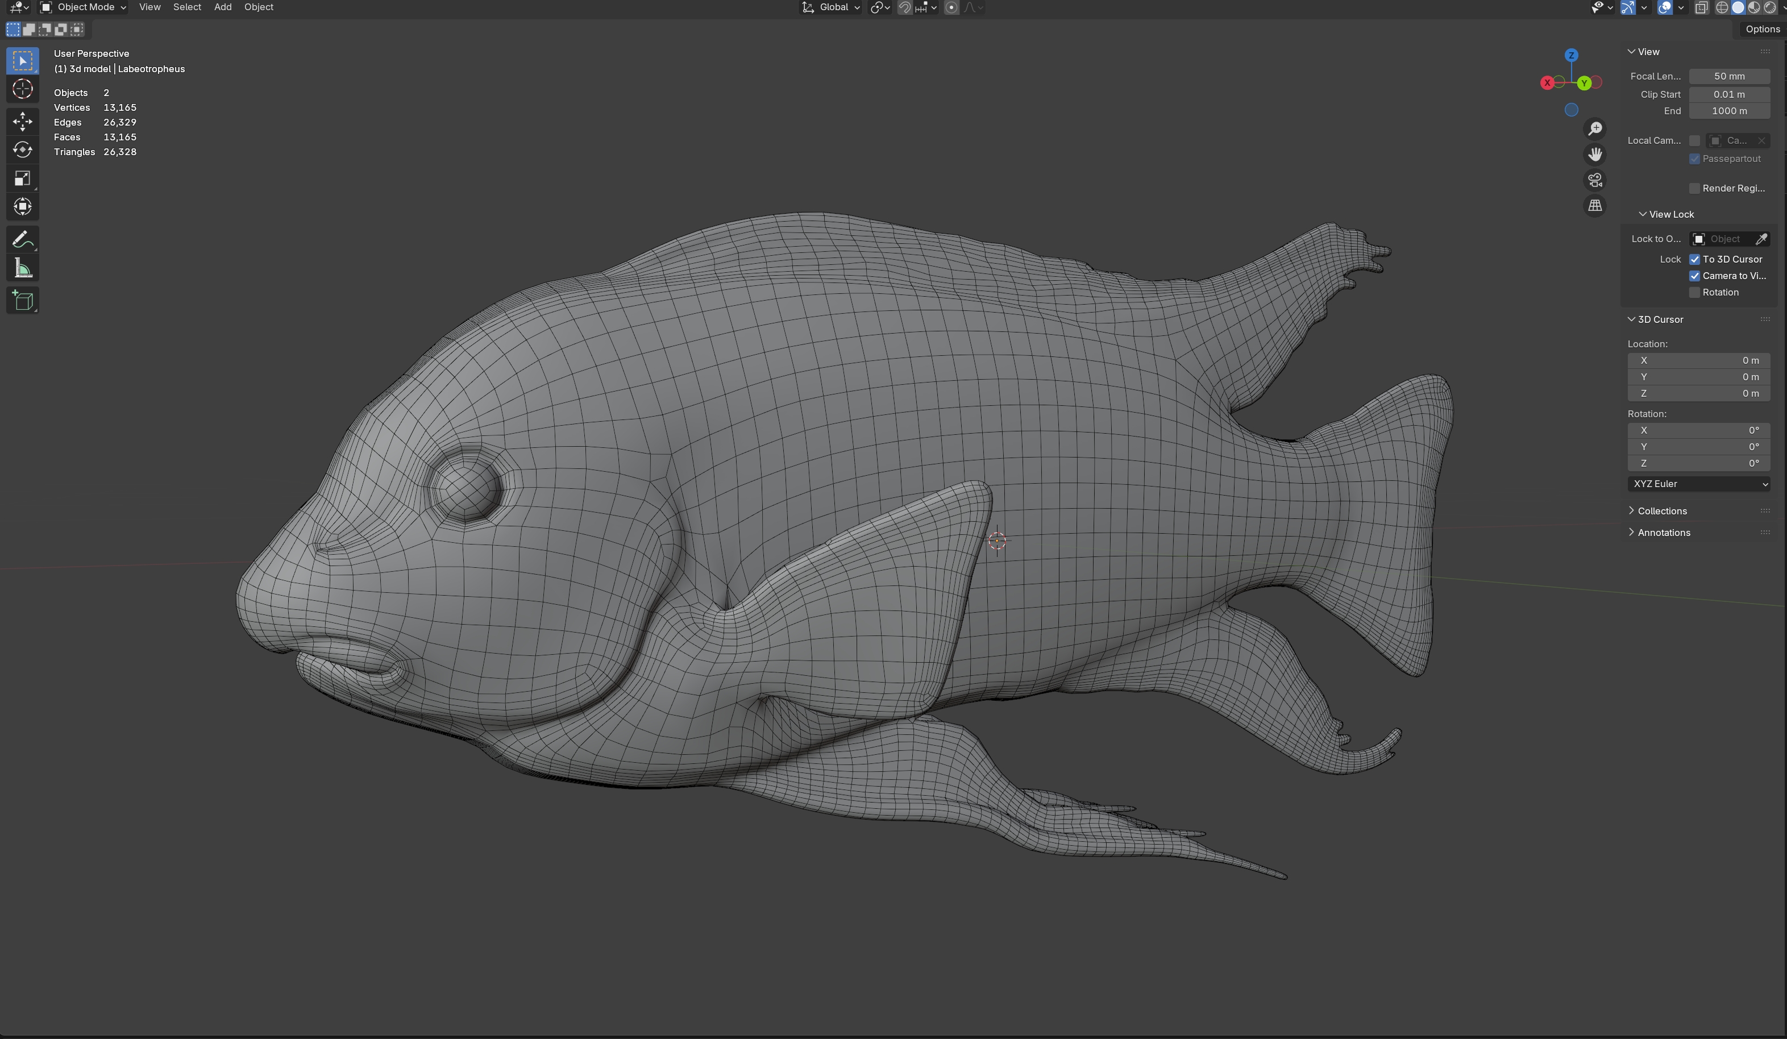
Task: Select the Add Cube tool
Action: pyautogui.click(x=22, y=301)
